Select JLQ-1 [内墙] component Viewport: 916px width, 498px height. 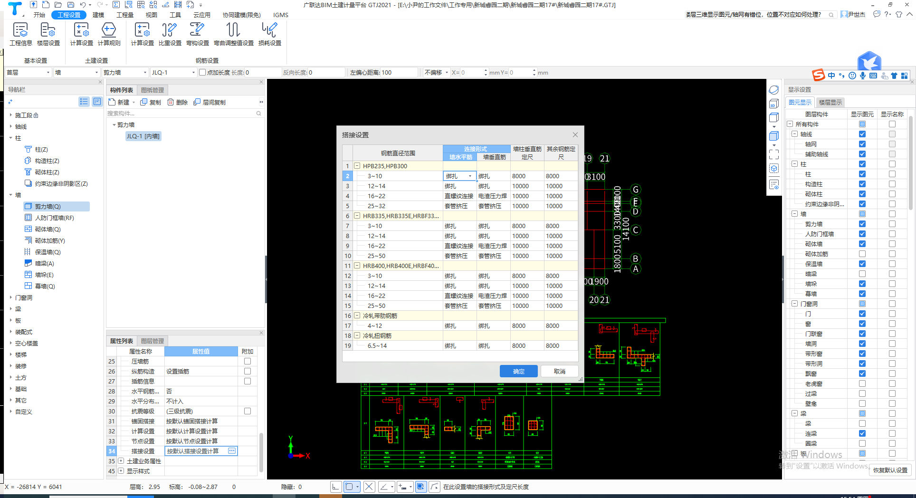(143, 136)
